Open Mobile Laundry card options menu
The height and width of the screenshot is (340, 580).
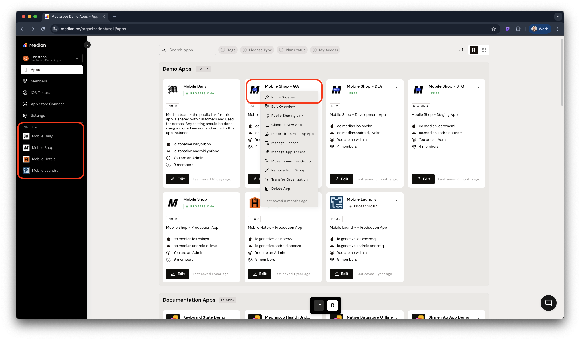(397, 199)
